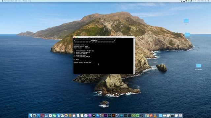Click 'Generate SMBIOS' line in Terminal
Viewport: 211px width, 118px height.
pos(80,54)
